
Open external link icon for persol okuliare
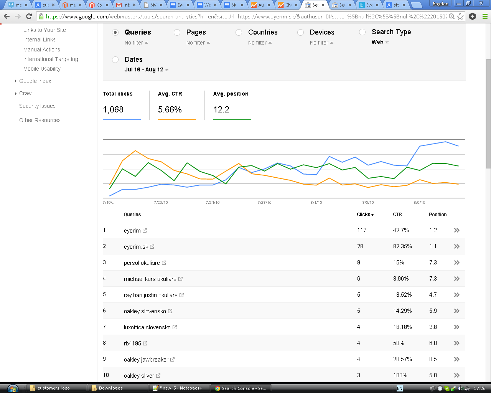pos(164,263)
